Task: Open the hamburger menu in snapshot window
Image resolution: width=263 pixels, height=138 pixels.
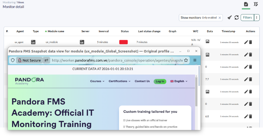Action: click(x=195, y=60)
